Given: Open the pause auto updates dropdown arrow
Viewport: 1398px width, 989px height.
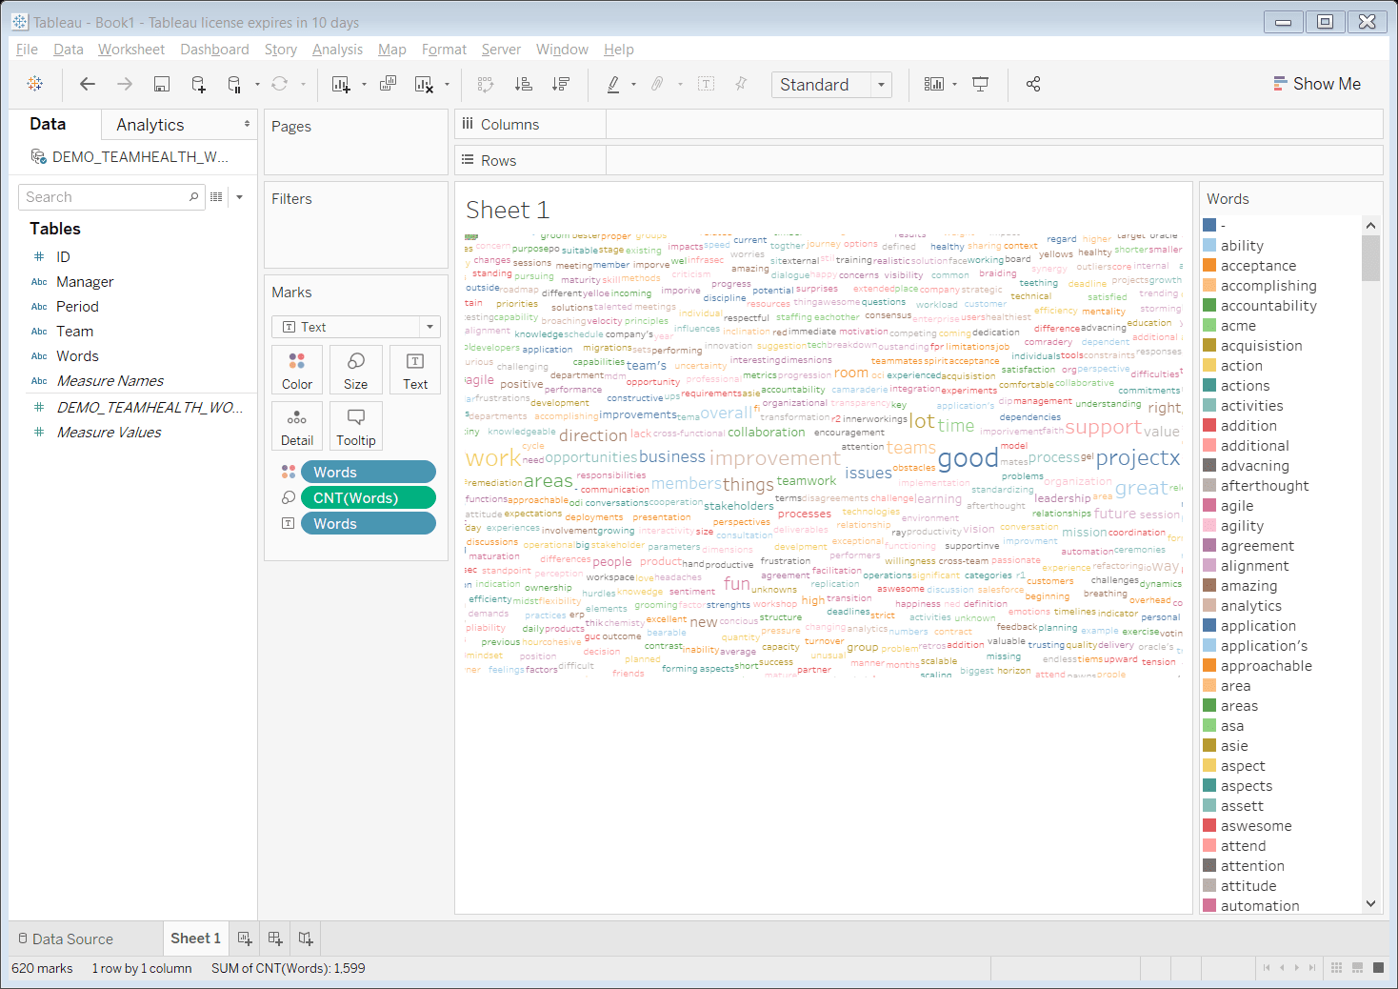Looking at the screenshot, I should [257, 85].
